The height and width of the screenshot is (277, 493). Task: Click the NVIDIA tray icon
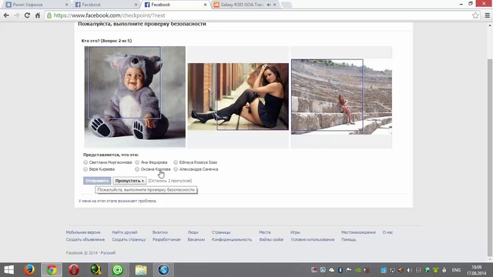pos(357,270)
